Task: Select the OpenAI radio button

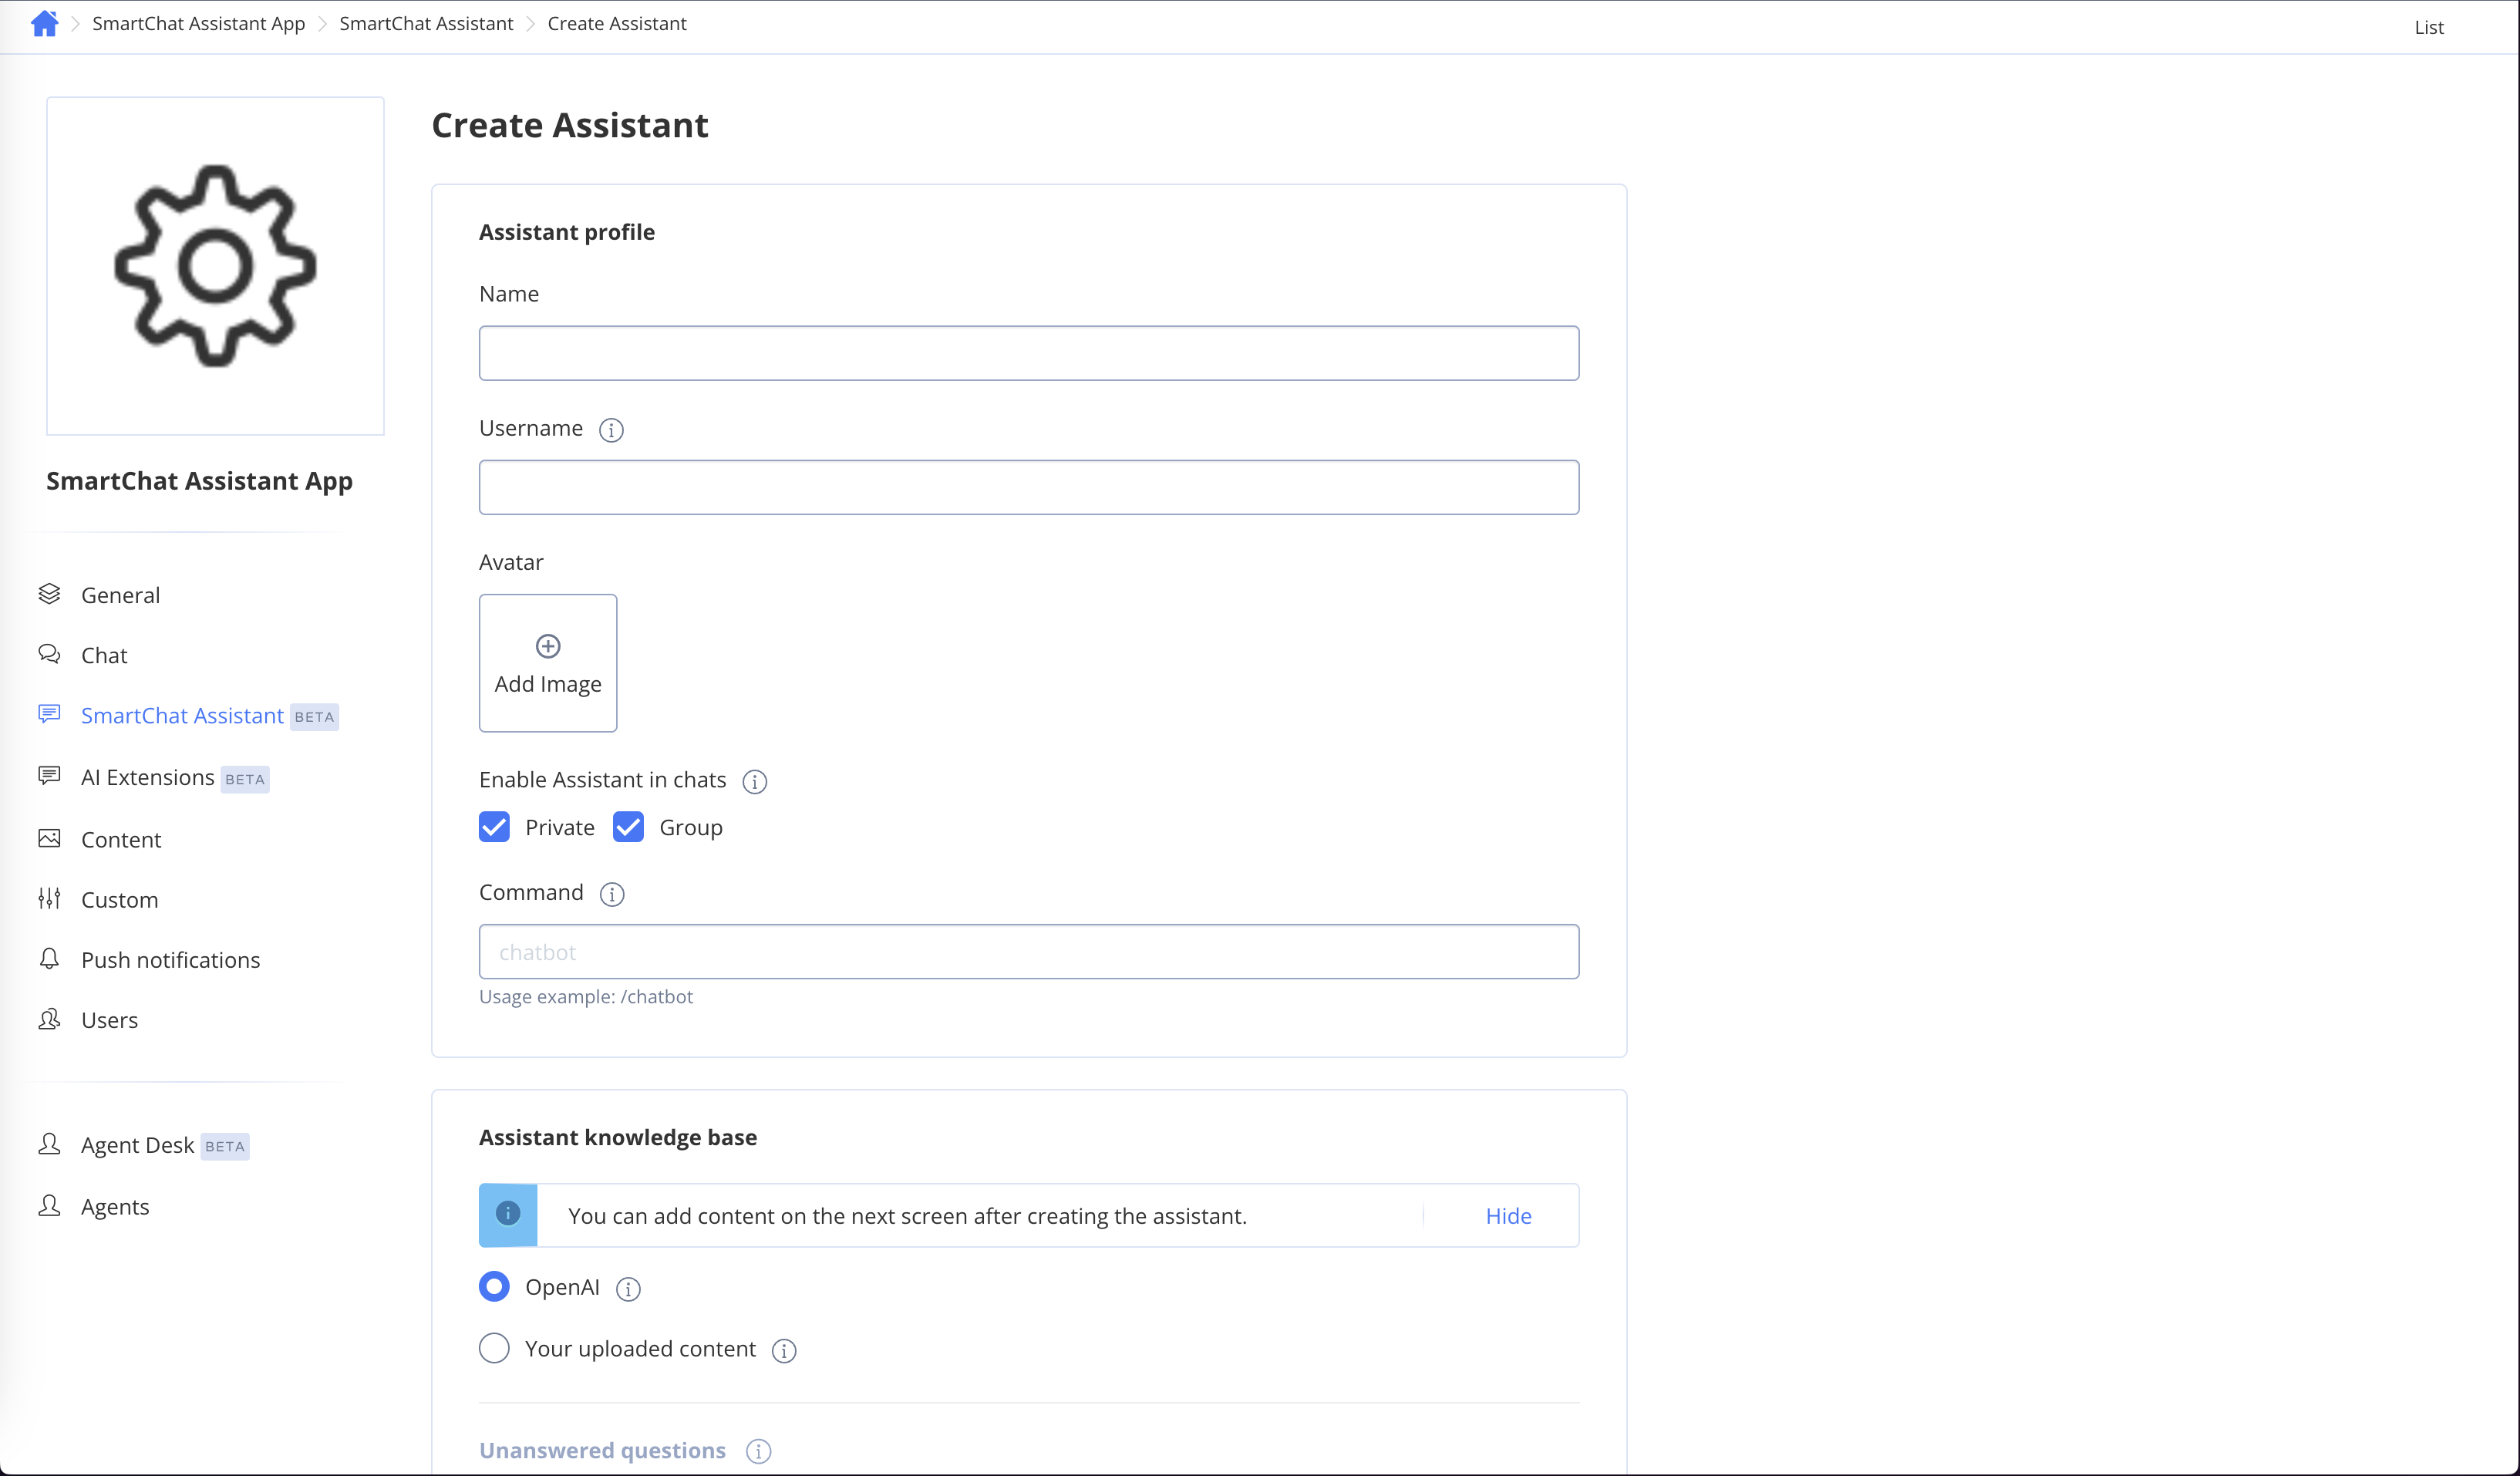Action: point(494,1287)
